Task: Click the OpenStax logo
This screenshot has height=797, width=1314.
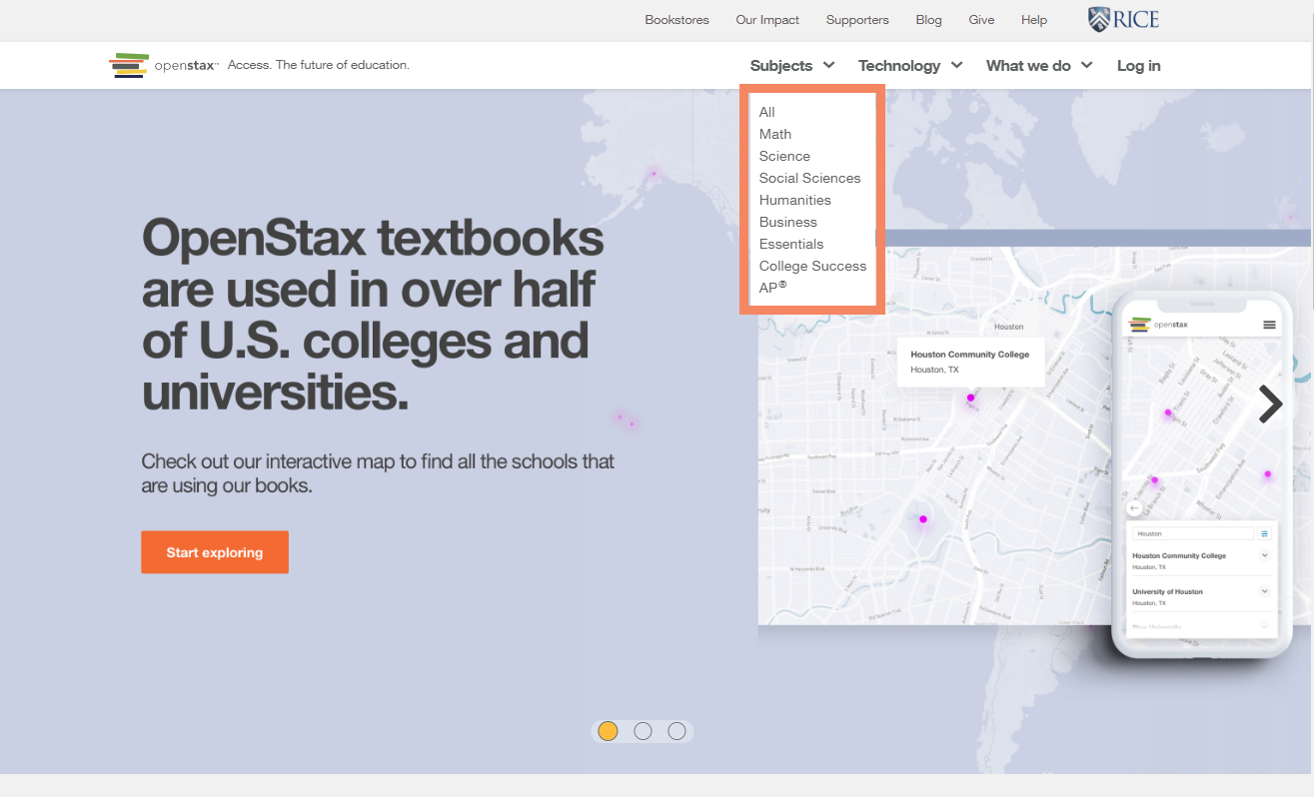Action: (x=164, y=65)
